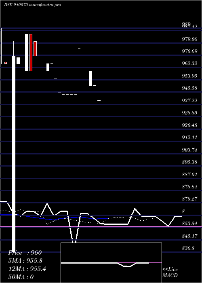Screen dimensions: 202x283
Task: Click the 870.27 price axis label
Action: (x=189, y=199)
